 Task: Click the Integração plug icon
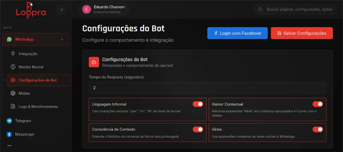[13, 53]
